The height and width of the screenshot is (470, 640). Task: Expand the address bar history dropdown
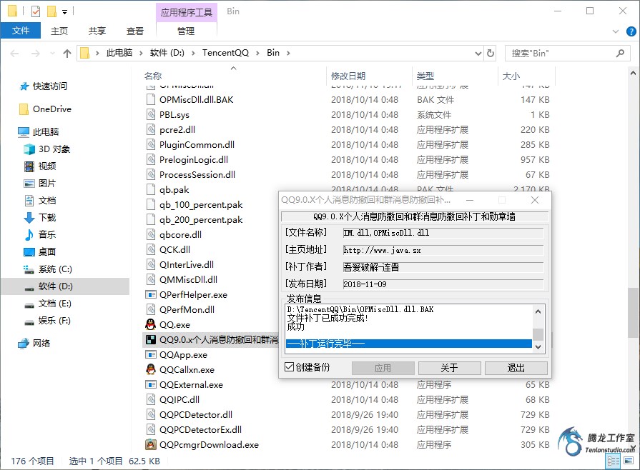click(478, 53)
